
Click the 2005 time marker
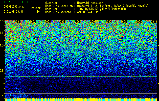78,22
